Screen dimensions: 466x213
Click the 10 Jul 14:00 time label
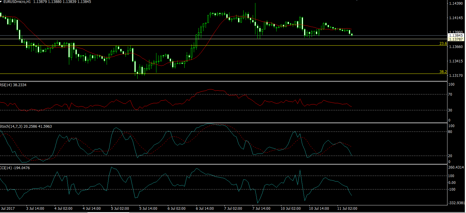tap(319, 208)
